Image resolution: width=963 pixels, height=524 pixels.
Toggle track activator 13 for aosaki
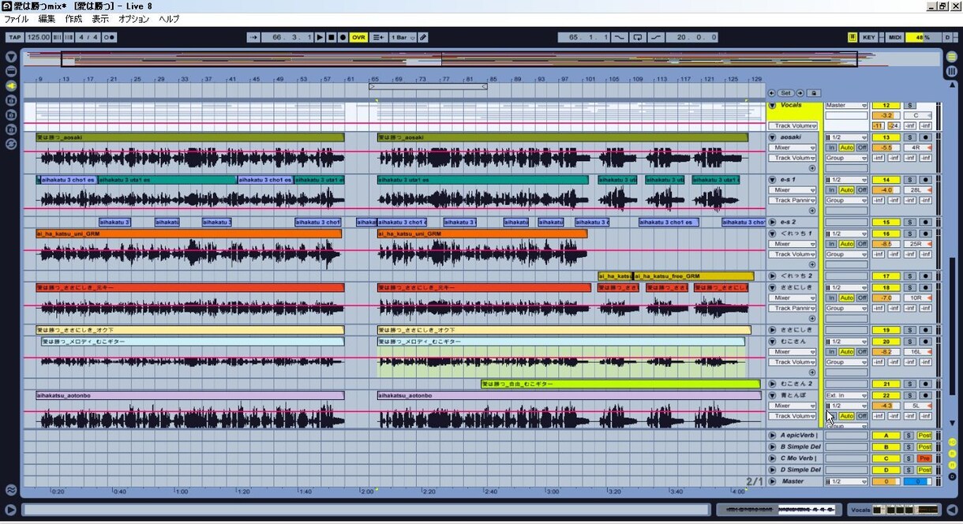(x=886, y=137)
